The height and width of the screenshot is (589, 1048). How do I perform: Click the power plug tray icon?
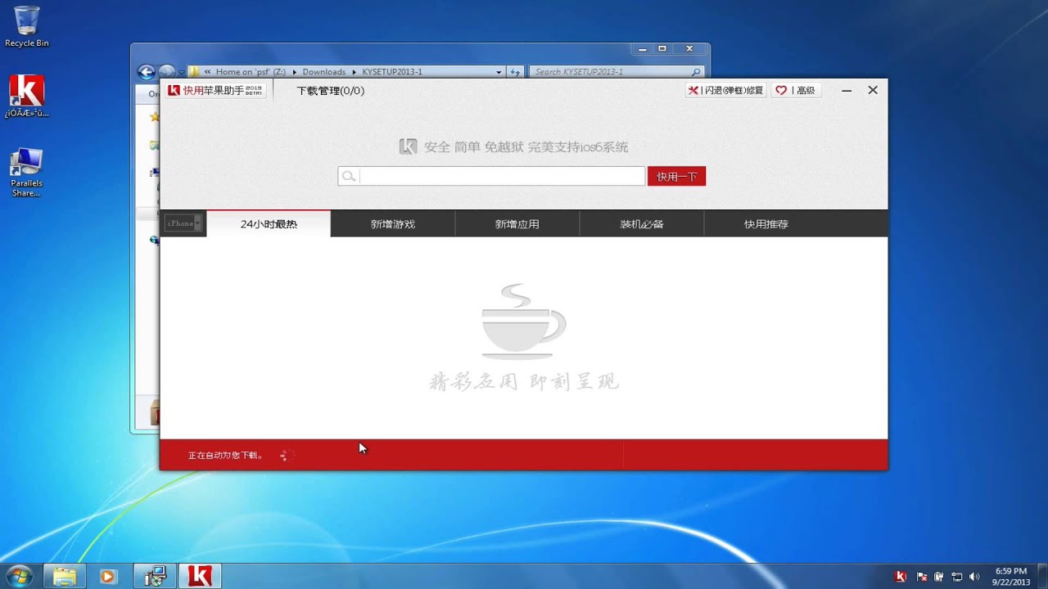point(939,577)
